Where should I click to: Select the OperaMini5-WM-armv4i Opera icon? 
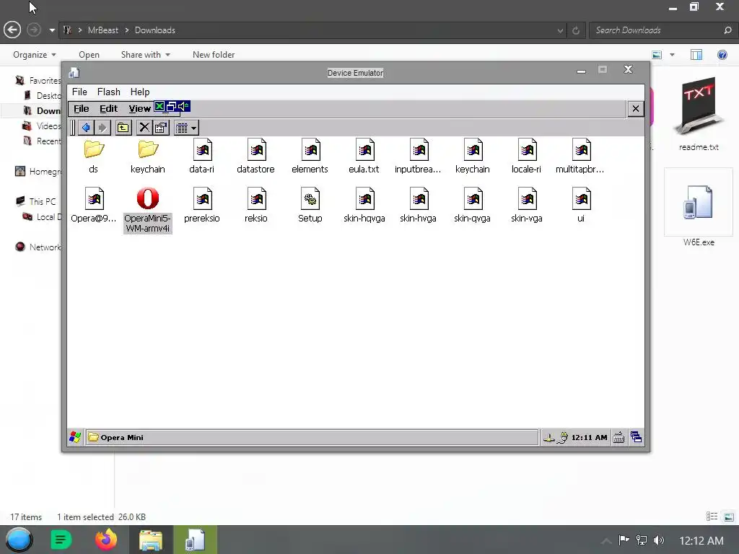click(x=147, y=198)
